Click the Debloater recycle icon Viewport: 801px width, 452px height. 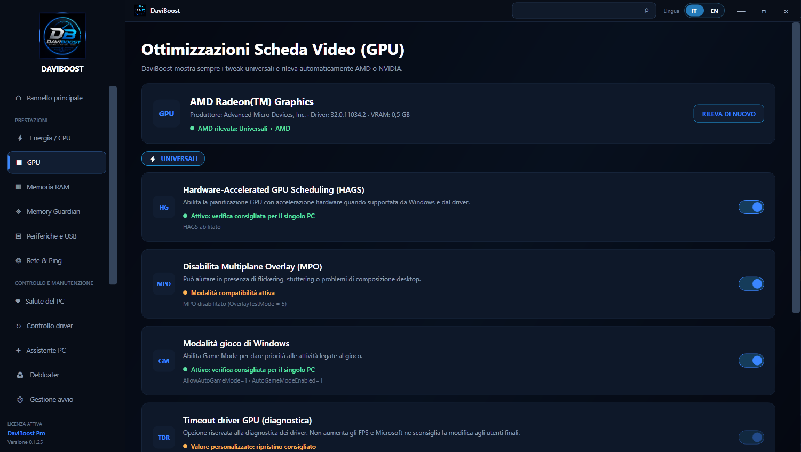[x=20, y=375]
